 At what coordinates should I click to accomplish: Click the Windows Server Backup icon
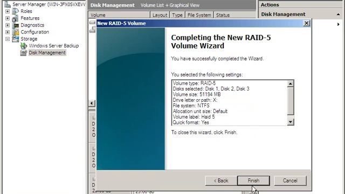[x=24, y=46]
